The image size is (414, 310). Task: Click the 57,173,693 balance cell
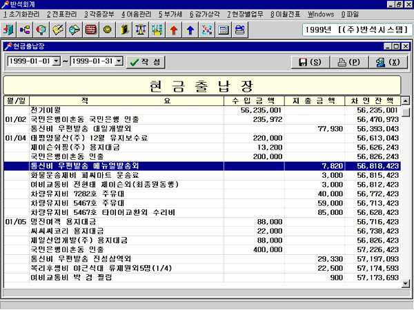373,278
